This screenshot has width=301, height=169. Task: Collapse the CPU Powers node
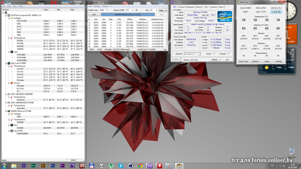point(9,83)
